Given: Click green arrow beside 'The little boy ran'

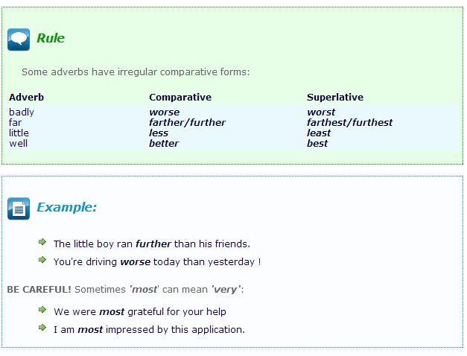Looking at the screenshot, I should click(x=42, y=243).
